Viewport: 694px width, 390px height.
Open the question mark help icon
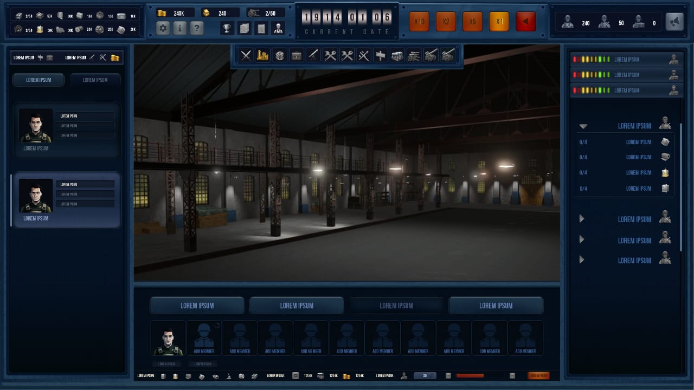(197, 28)
